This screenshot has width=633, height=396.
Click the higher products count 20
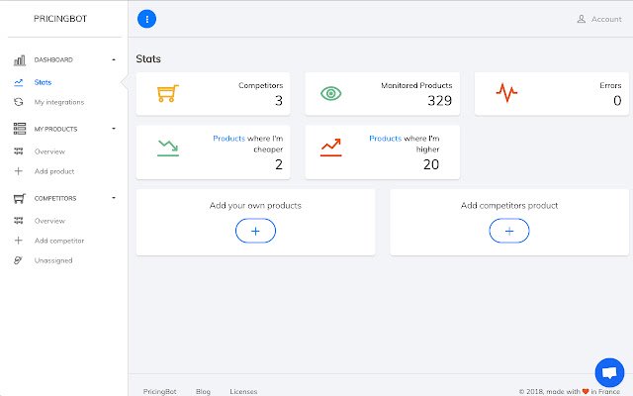coord(431,164)
